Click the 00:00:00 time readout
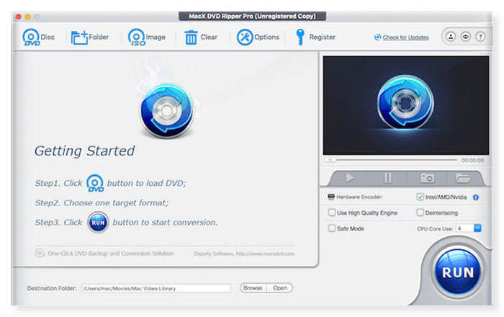 tap(472, 160)
